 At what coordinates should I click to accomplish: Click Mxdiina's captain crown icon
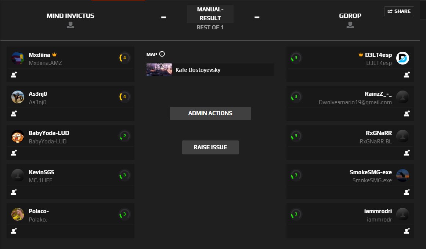point(54,55)
